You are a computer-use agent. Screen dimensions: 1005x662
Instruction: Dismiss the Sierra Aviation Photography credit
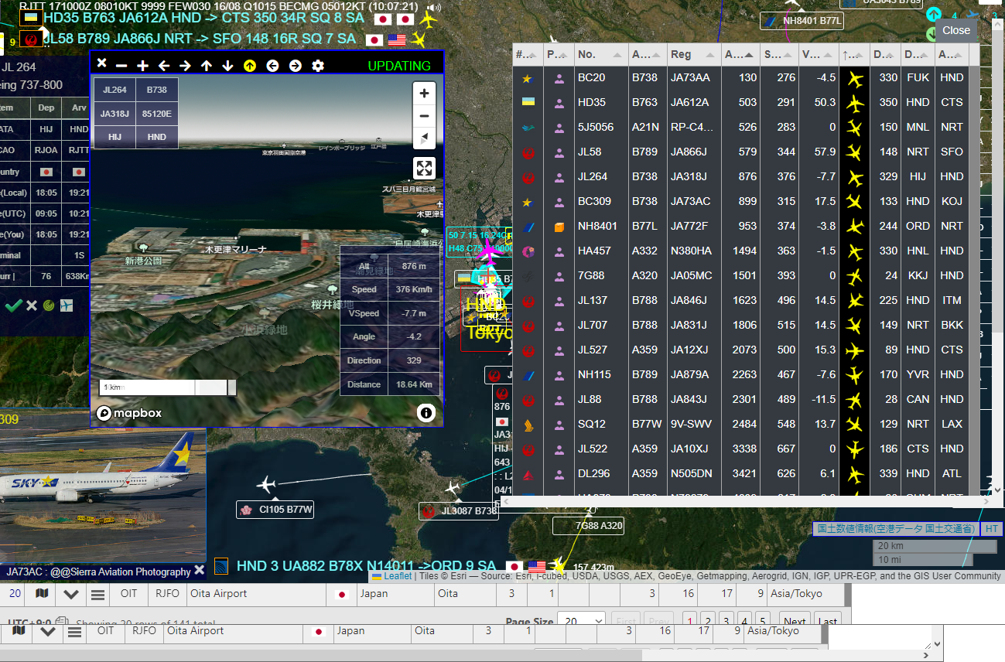click(199, 570)
